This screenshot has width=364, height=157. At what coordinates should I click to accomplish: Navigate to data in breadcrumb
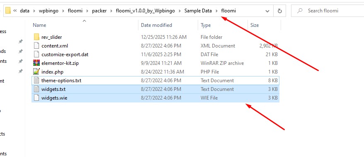[24, 11]
